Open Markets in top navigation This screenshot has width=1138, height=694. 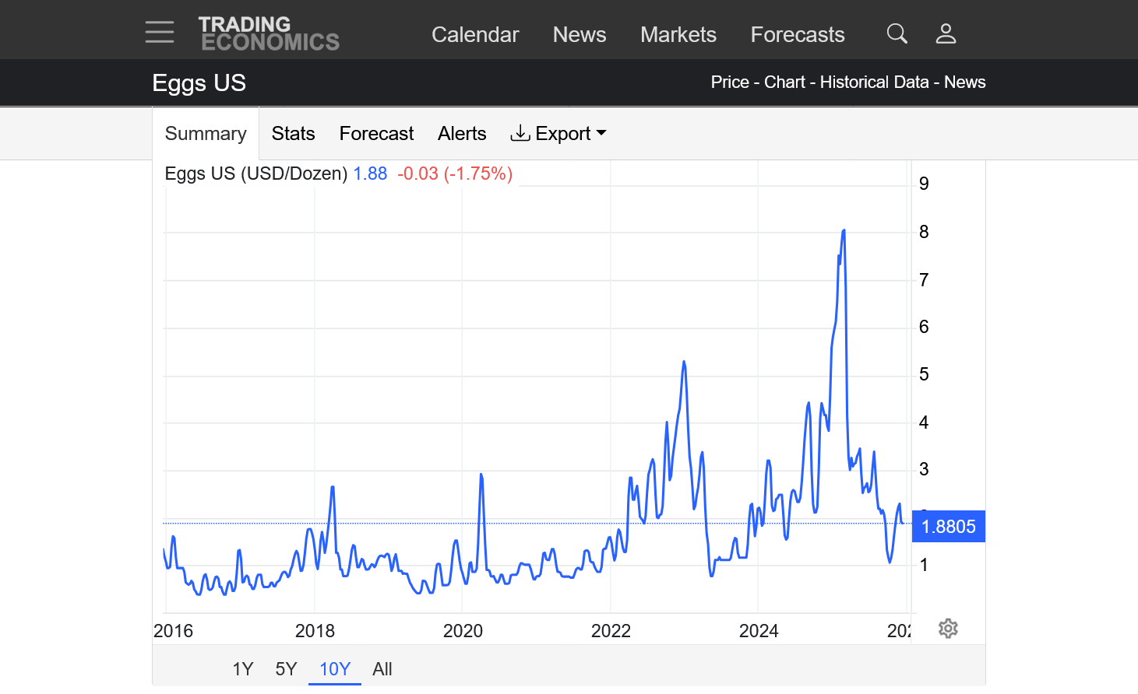(x=678, y=34)
